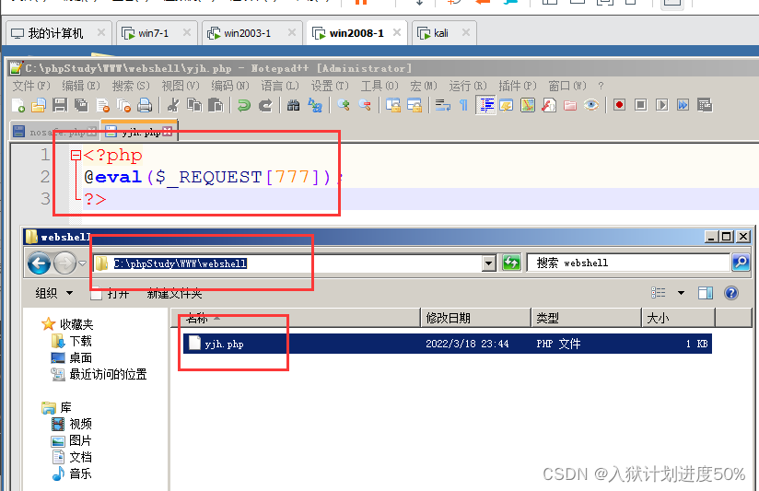Select the yjh.php file row
The width and height of the screenshot is (759, 491).
(x=448, y=344)
